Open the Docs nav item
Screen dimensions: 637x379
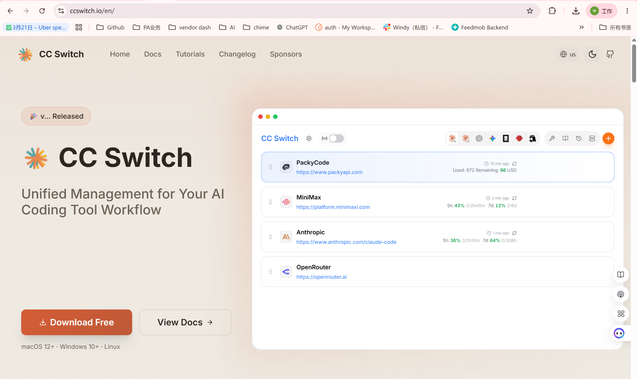pos(153,54)
